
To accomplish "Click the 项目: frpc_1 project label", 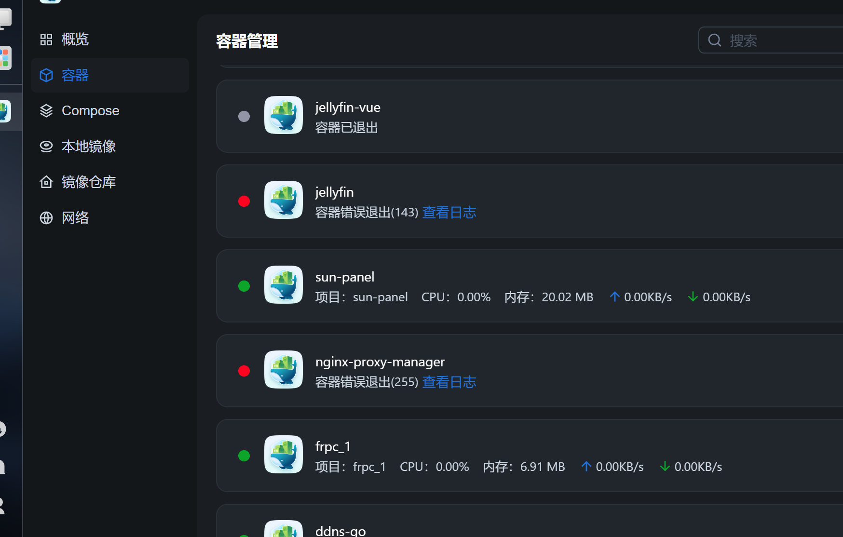I will (x=351, y=467).
